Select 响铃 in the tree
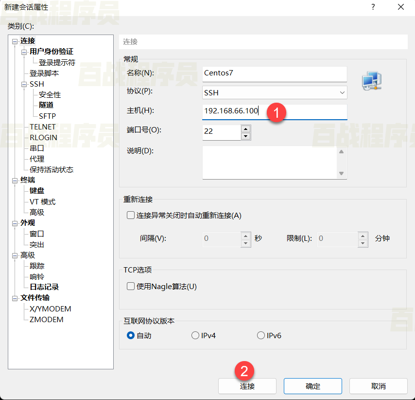Image resolution: width=415 pixels, height=400 pixels. (37, 277)
